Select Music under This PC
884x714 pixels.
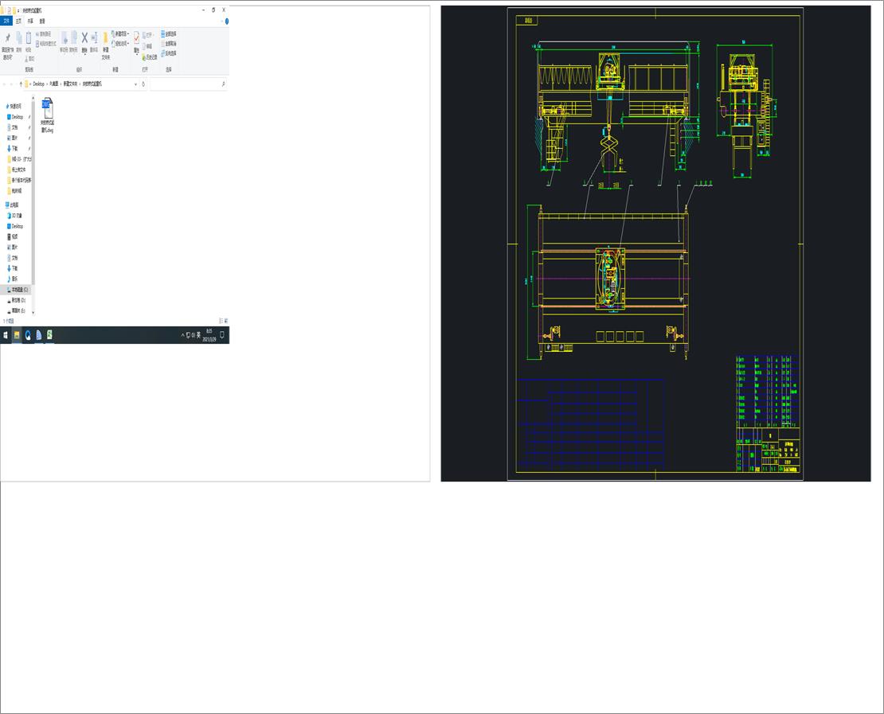click(13, 279)
